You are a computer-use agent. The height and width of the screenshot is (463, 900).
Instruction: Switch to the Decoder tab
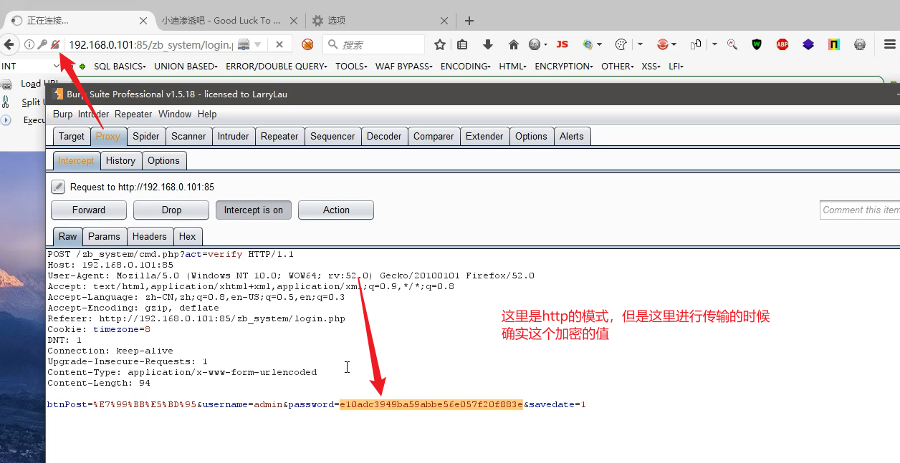384,136
